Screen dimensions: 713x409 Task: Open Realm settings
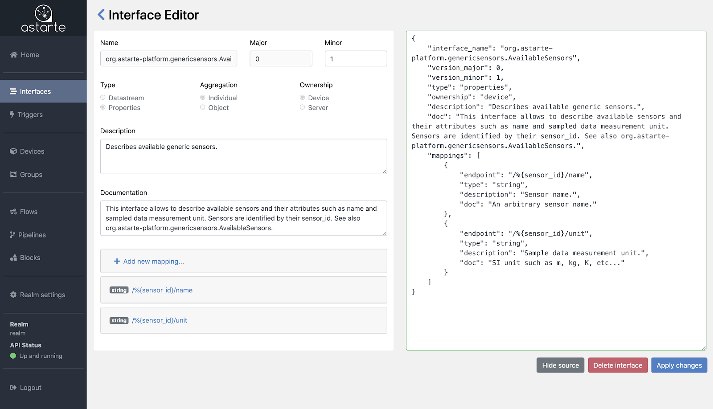pos(42,294)
